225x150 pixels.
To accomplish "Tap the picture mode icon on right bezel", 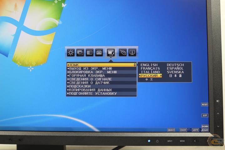I will (x=218, y=101).
